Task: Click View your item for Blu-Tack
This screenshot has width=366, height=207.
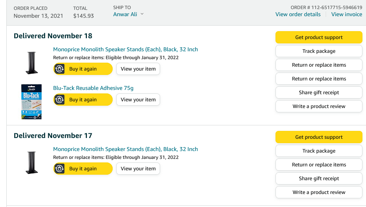Action: pyautogui.click(x=138, y=100)
